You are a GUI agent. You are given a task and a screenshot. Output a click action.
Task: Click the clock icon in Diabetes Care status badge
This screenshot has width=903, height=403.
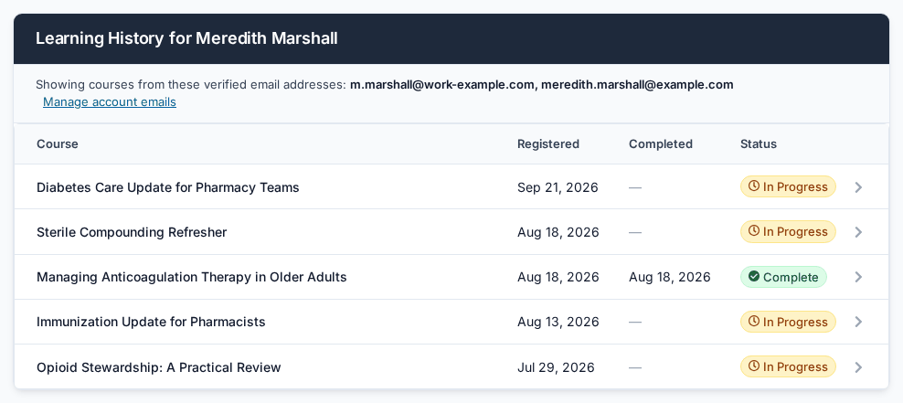[754, 186]
